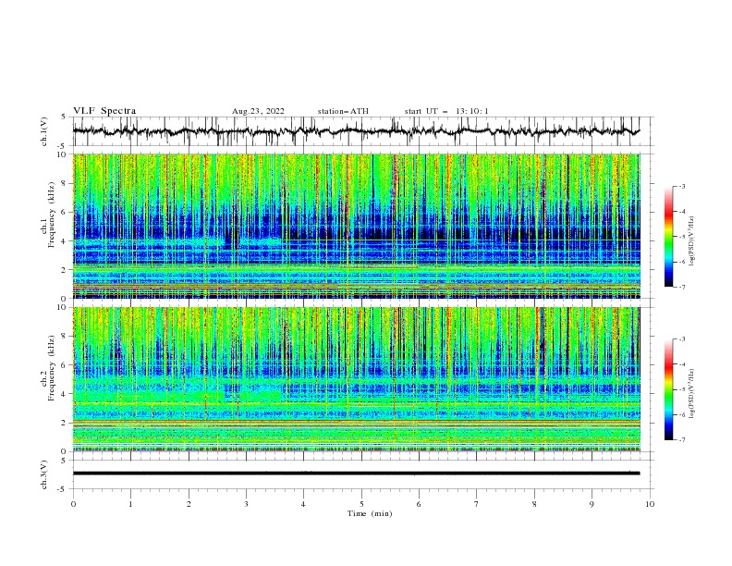Click the 'ch.1(V)' waveform axis label
Screen dimensions: 732x566
coord(44,131)
